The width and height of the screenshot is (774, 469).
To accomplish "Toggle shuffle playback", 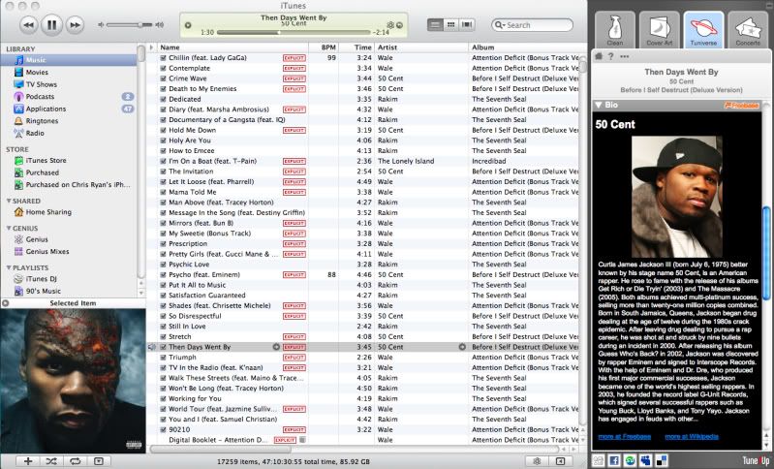I will tap(51, 461).
